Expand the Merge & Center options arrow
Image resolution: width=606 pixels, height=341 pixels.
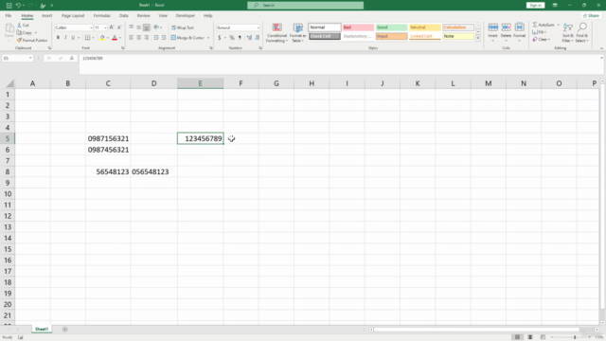click(x=208, y=38)
